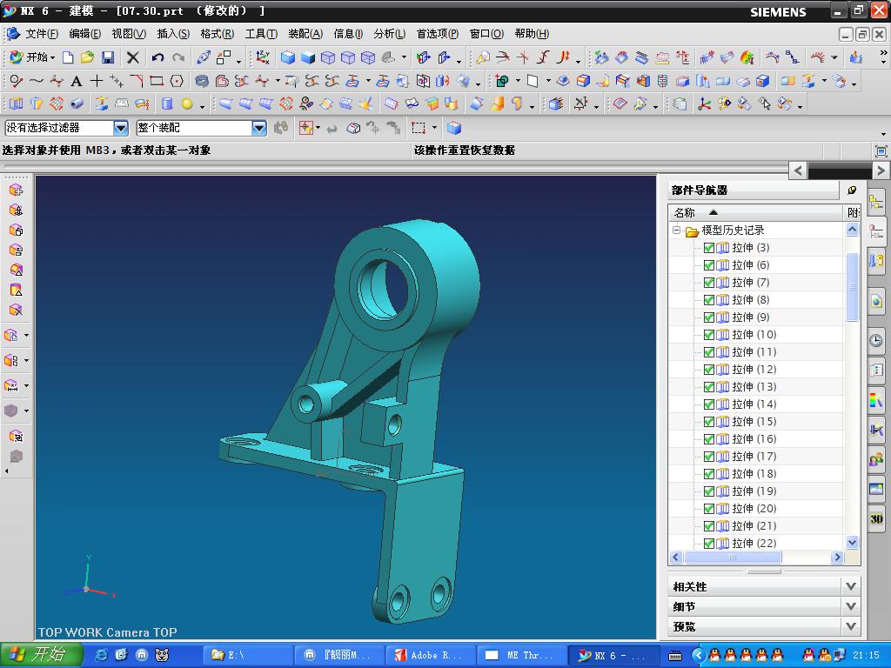The height and width of the screenshot is (668, 891).
Task: Click the Undo arrow icon
Action: (157, 57)
